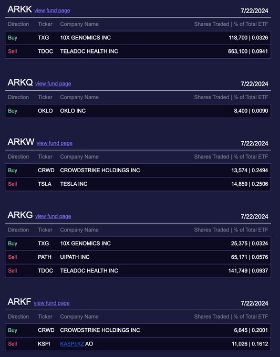280x357 pixels.
Task: Open the ARKQ view fund page link
Action: click(53, 83)
